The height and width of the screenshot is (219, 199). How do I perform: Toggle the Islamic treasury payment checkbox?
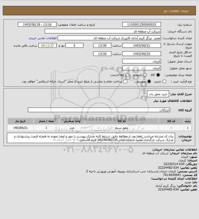point(125,81)
